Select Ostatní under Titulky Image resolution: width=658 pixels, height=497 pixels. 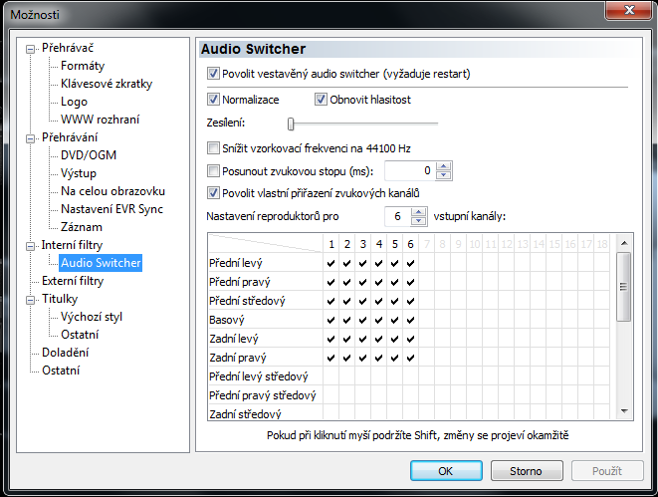click(80, 335)
